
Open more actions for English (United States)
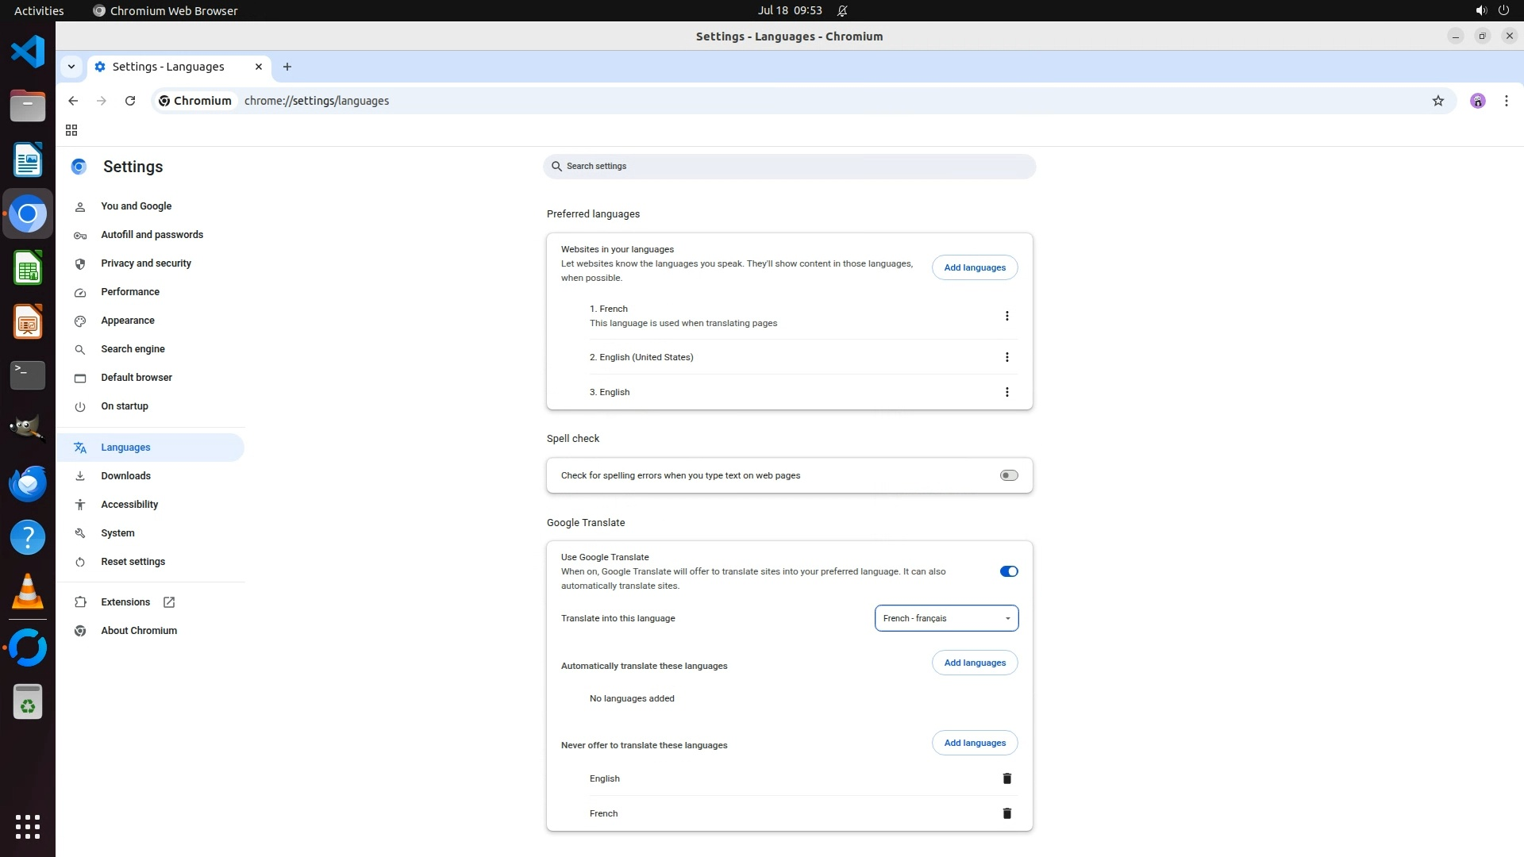(1006, 357)
